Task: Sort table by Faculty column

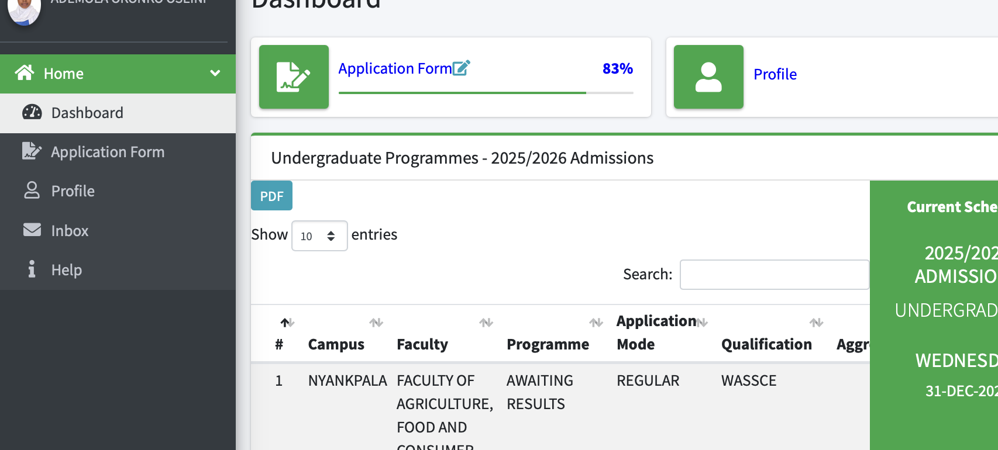Action: tap(422, 344)
